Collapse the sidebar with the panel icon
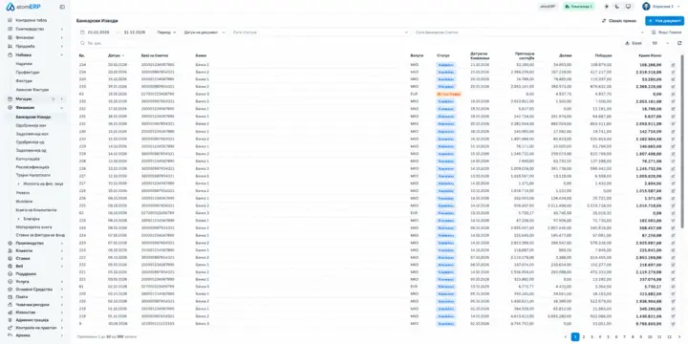 pyautogui.click(x=62, y=7)
